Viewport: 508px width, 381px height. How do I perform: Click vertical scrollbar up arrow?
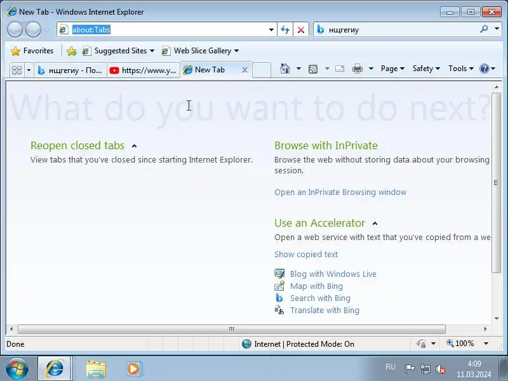[497, 87]
